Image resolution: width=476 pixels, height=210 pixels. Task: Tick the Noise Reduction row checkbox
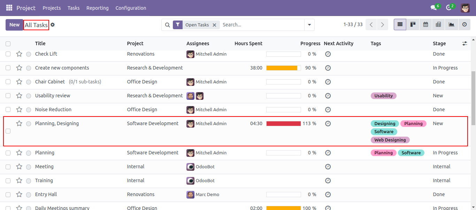tap(8, 110)
